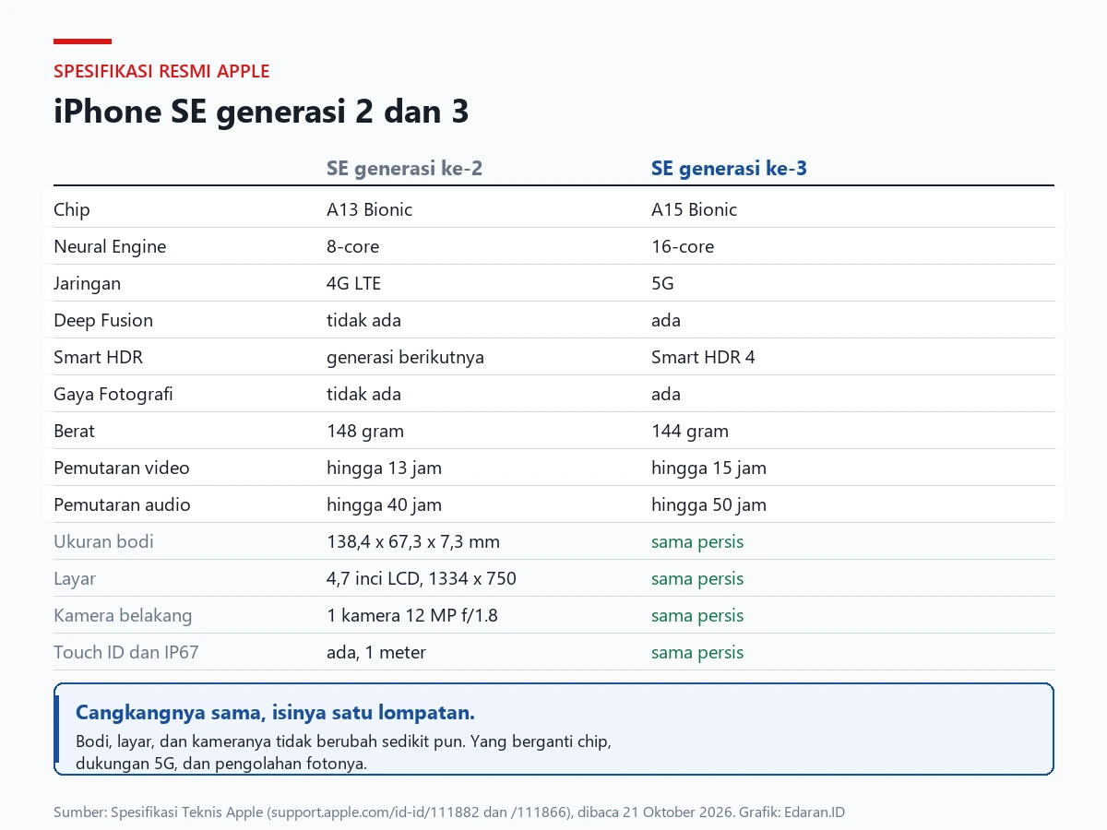This screenshot has height=830, width=1107.
Task: Click the "generasi berikutnya" cell
Action: 405,357
